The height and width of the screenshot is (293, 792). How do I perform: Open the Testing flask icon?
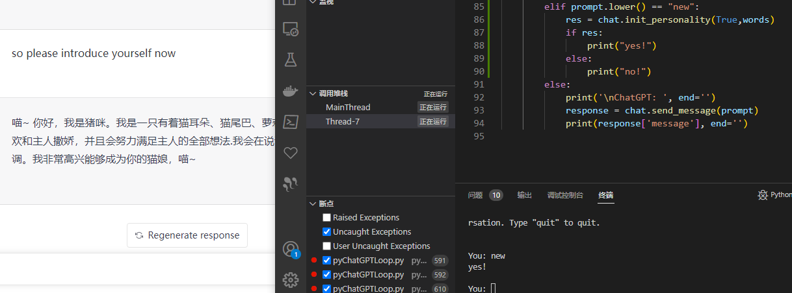[290, 60]
